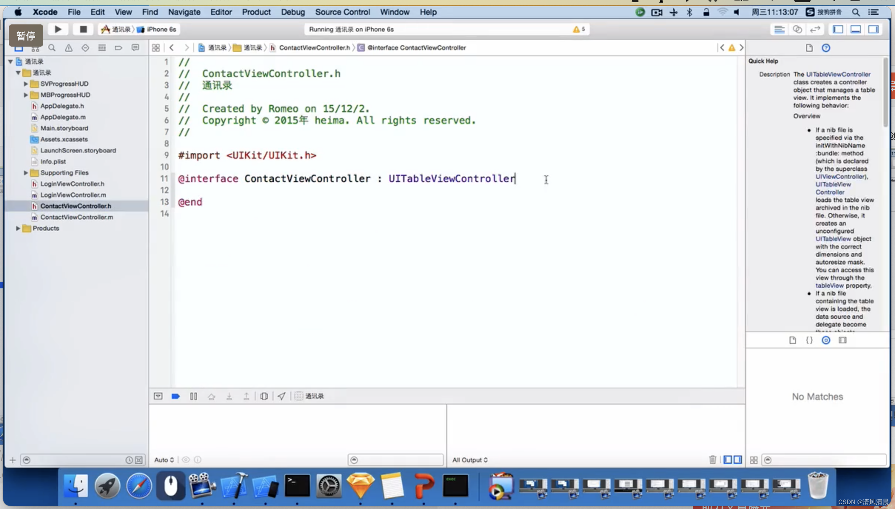Image resolution: width=895 pixels, height=509 pixels.
Task: Switch to the standard editor
Action: tap(779, 29)
